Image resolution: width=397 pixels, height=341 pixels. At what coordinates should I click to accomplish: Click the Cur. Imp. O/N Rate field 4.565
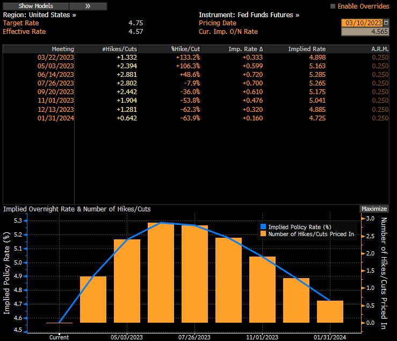point(365,32)
